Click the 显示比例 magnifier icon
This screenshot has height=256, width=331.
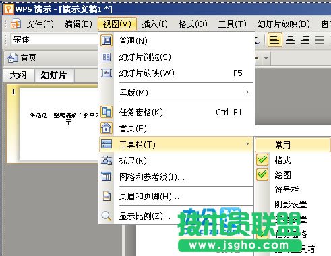point(107,216)
